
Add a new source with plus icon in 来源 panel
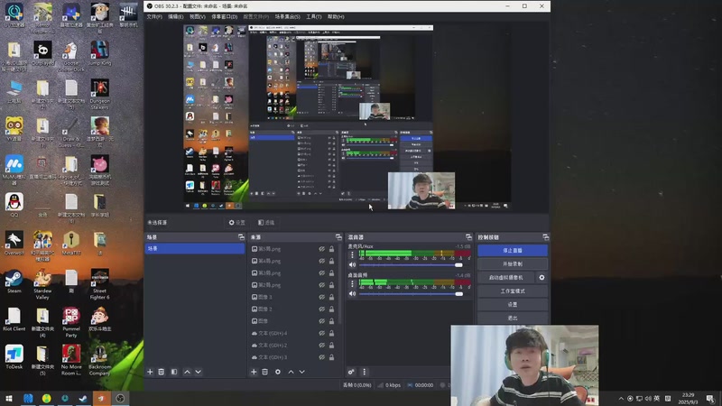254,372
